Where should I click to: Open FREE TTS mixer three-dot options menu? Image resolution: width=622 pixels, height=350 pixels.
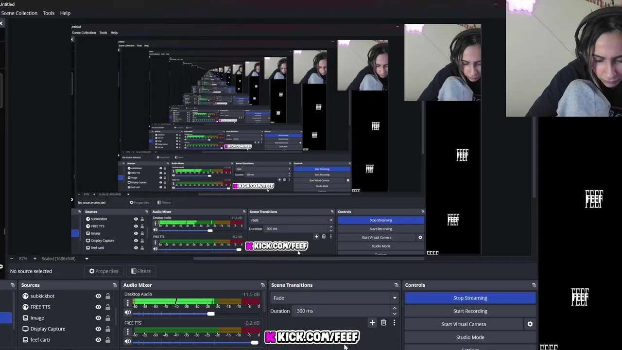pos(128,332)
